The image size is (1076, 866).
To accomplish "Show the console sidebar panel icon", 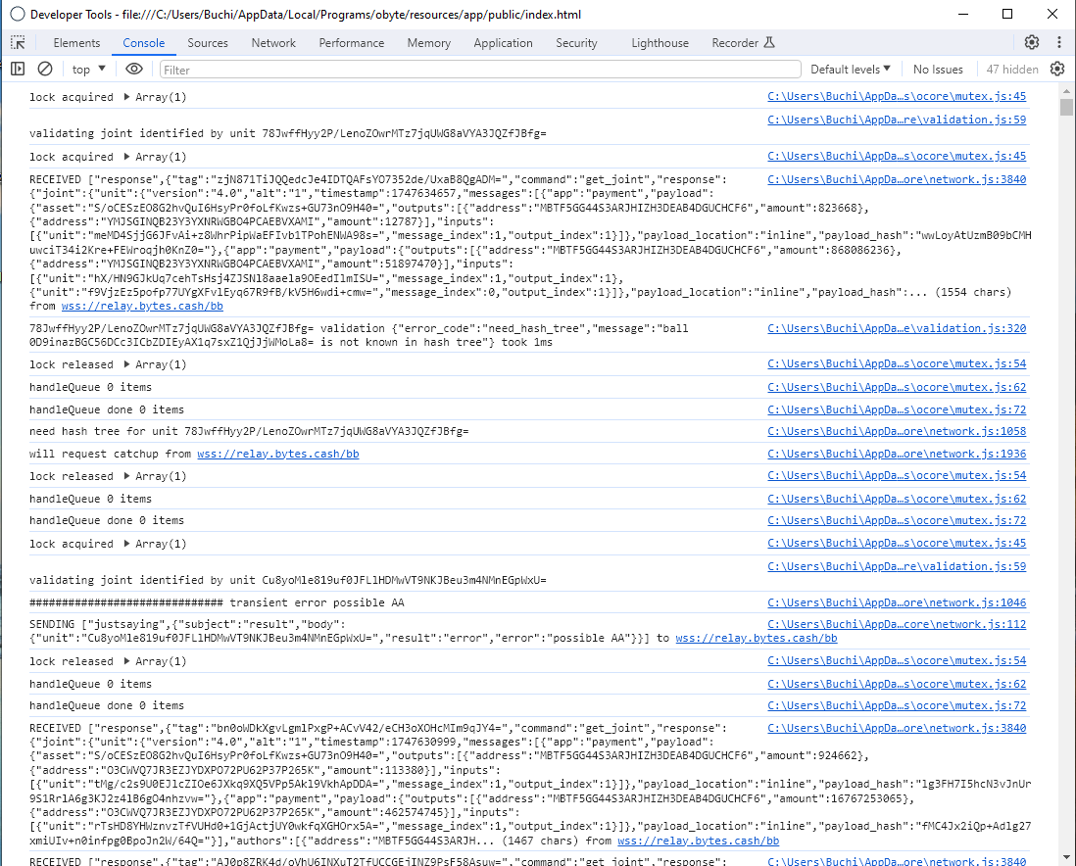I will click(18, 69).
